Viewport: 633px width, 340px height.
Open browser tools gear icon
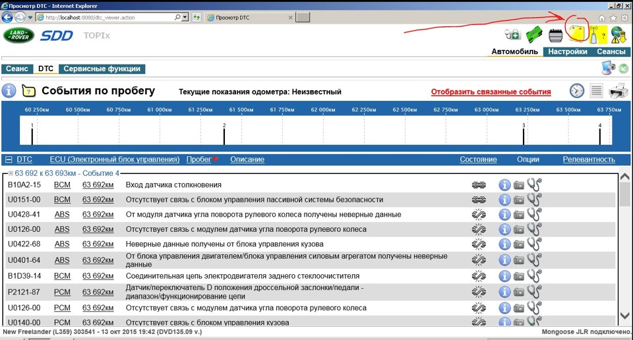click(x=624, y=18)
